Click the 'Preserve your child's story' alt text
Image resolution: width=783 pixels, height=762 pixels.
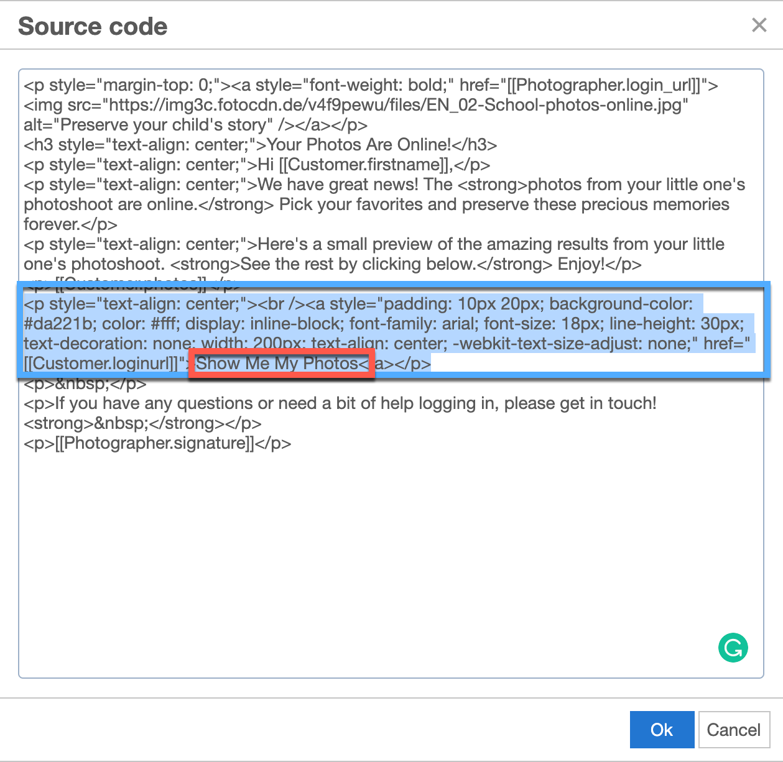click(167, 125)
